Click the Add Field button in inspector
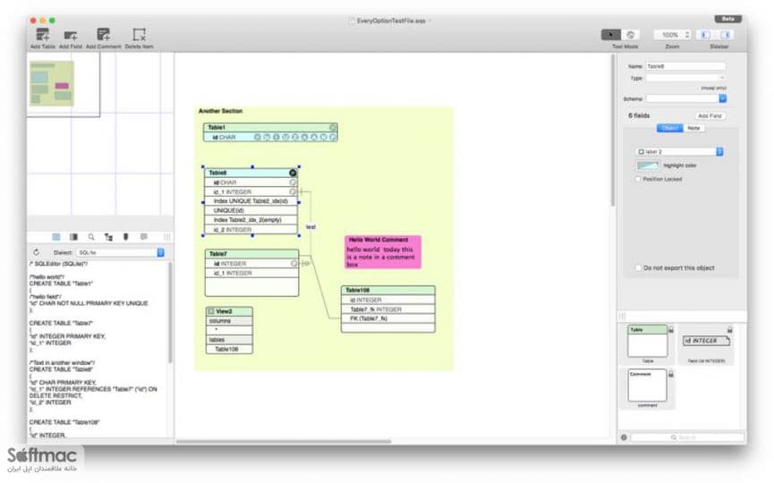Screen dimensions: 774x483 pyautogui.click(x=710, y=116)
